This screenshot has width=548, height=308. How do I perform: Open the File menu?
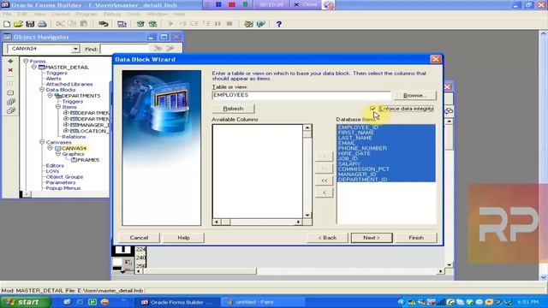point(7,14)
